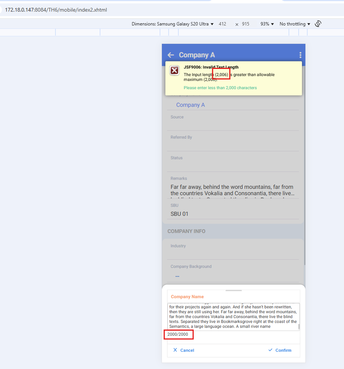Viewport: 344px width, 369px height.
Task: Open the No throttling dropdown
Action: point(295,24)
